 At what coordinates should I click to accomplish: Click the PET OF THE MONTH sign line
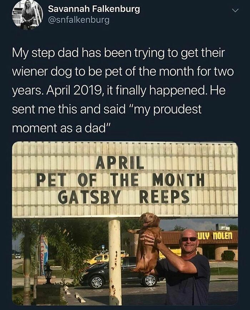(120, 180)
